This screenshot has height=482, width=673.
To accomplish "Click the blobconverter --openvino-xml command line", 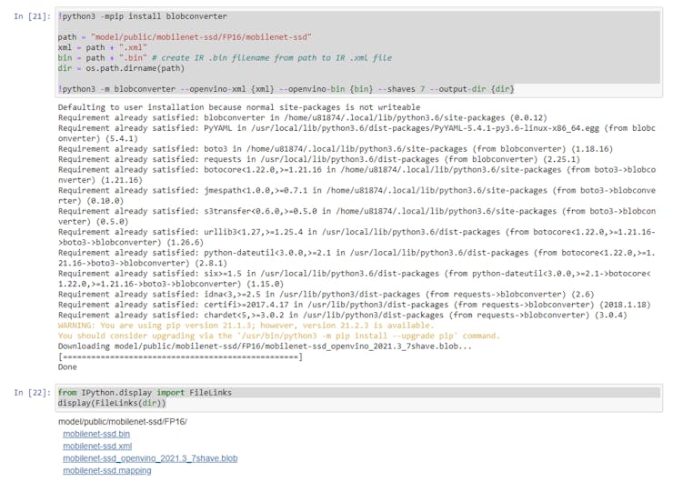I will (x=286, y=89).
